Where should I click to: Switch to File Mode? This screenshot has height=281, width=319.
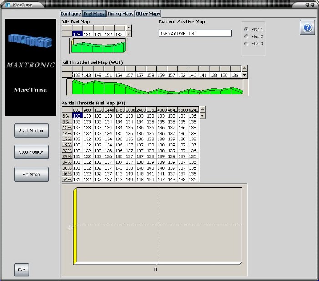(31, 174)
